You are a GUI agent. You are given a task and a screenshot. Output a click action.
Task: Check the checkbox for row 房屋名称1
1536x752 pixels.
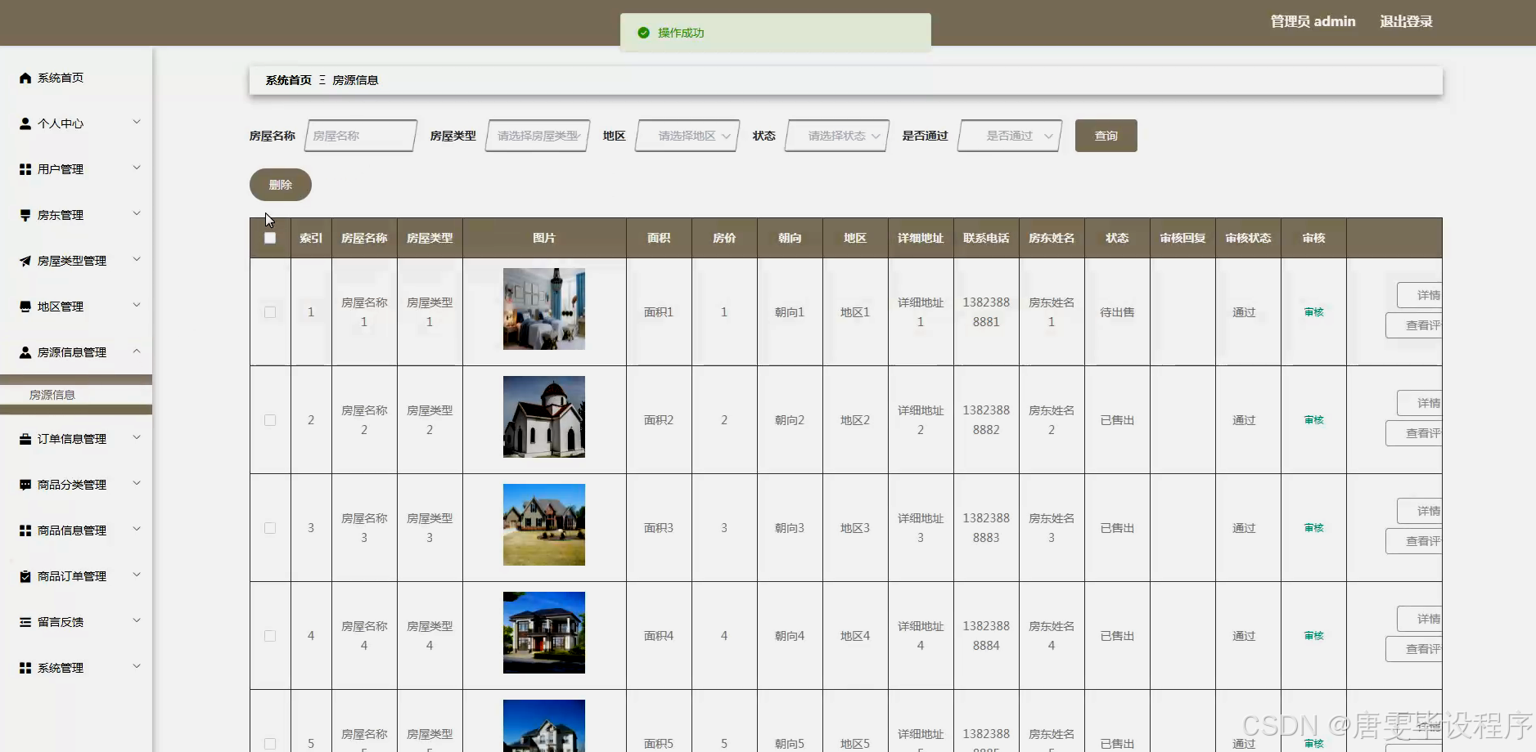tap(270, 312)
